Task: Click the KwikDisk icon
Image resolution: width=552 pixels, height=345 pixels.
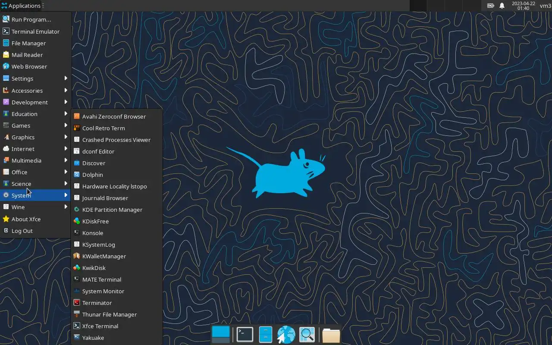Action: pyautogui.click(x=77, y=268)
